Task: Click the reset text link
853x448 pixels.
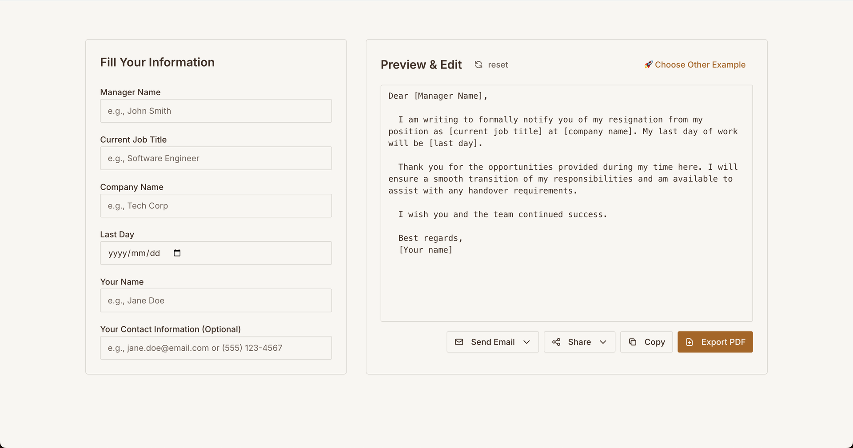Action: pos(498,65)
